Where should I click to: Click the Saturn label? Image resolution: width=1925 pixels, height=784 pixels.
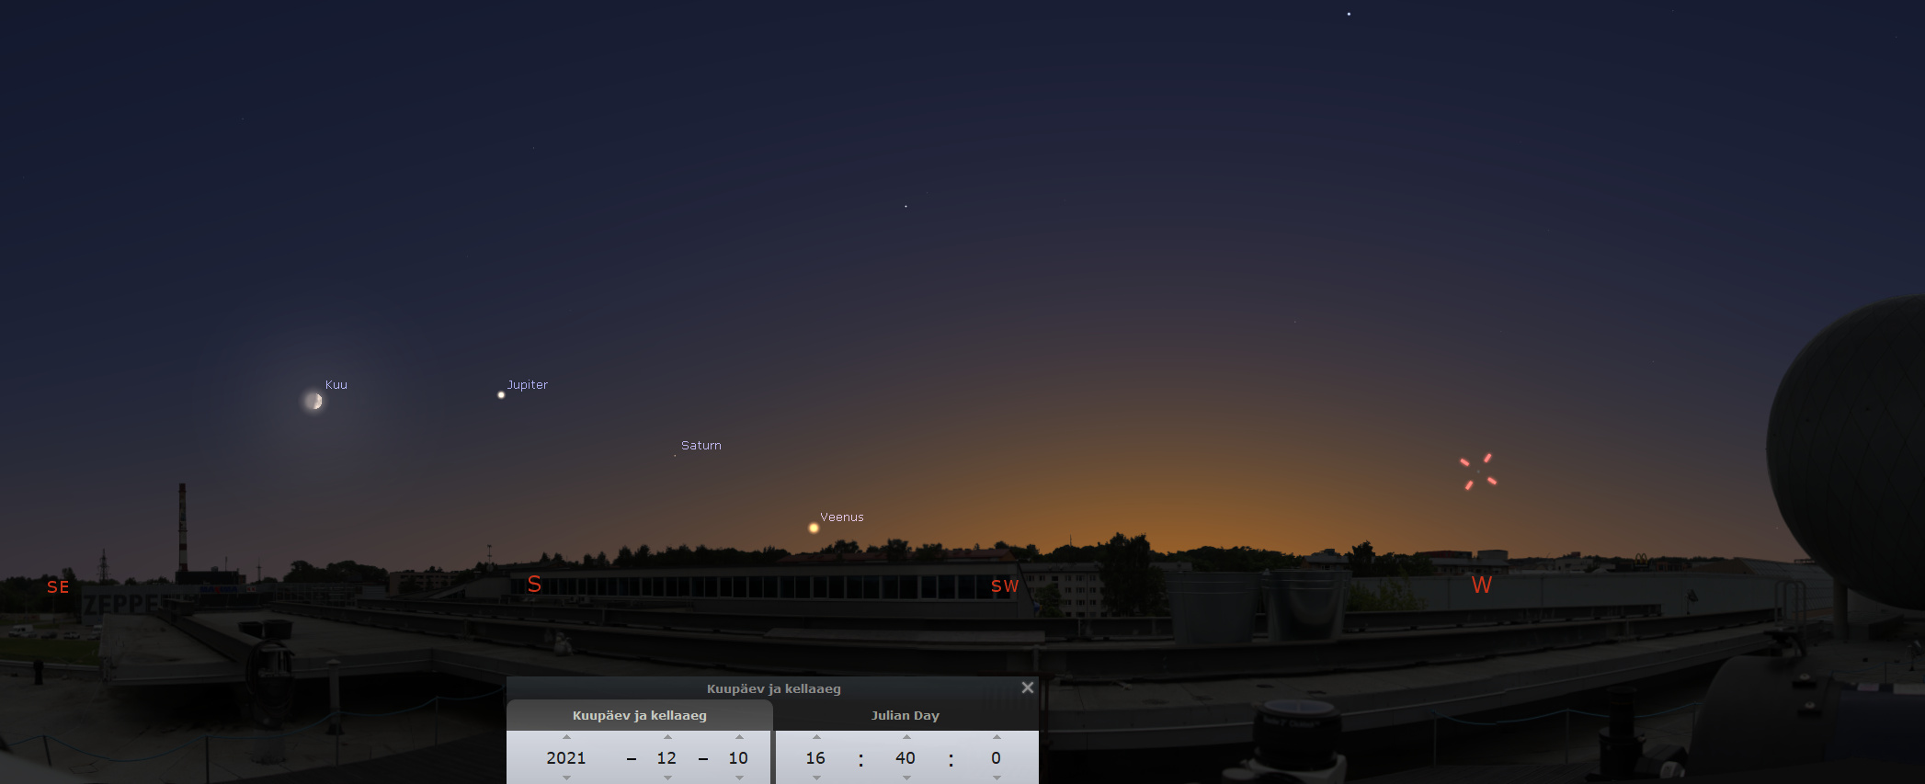[x=701, y=446]
